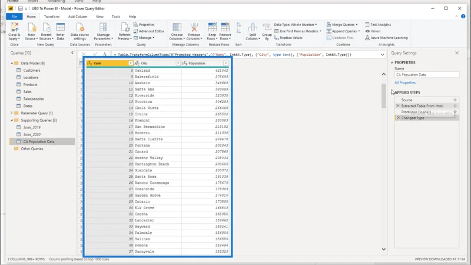This screenshot has width=471, height=265.
Task: Select the Sales_2019 query
Action: (32, 127)
